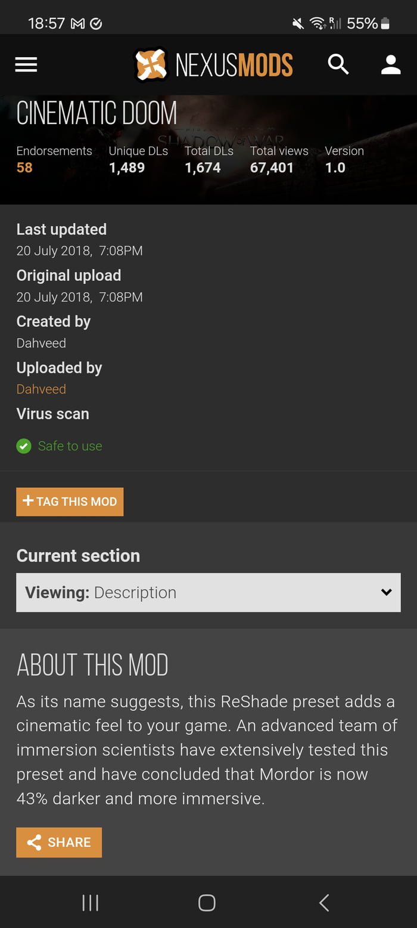
Task: Tap the Safe to use link
Action: (70, 446)
